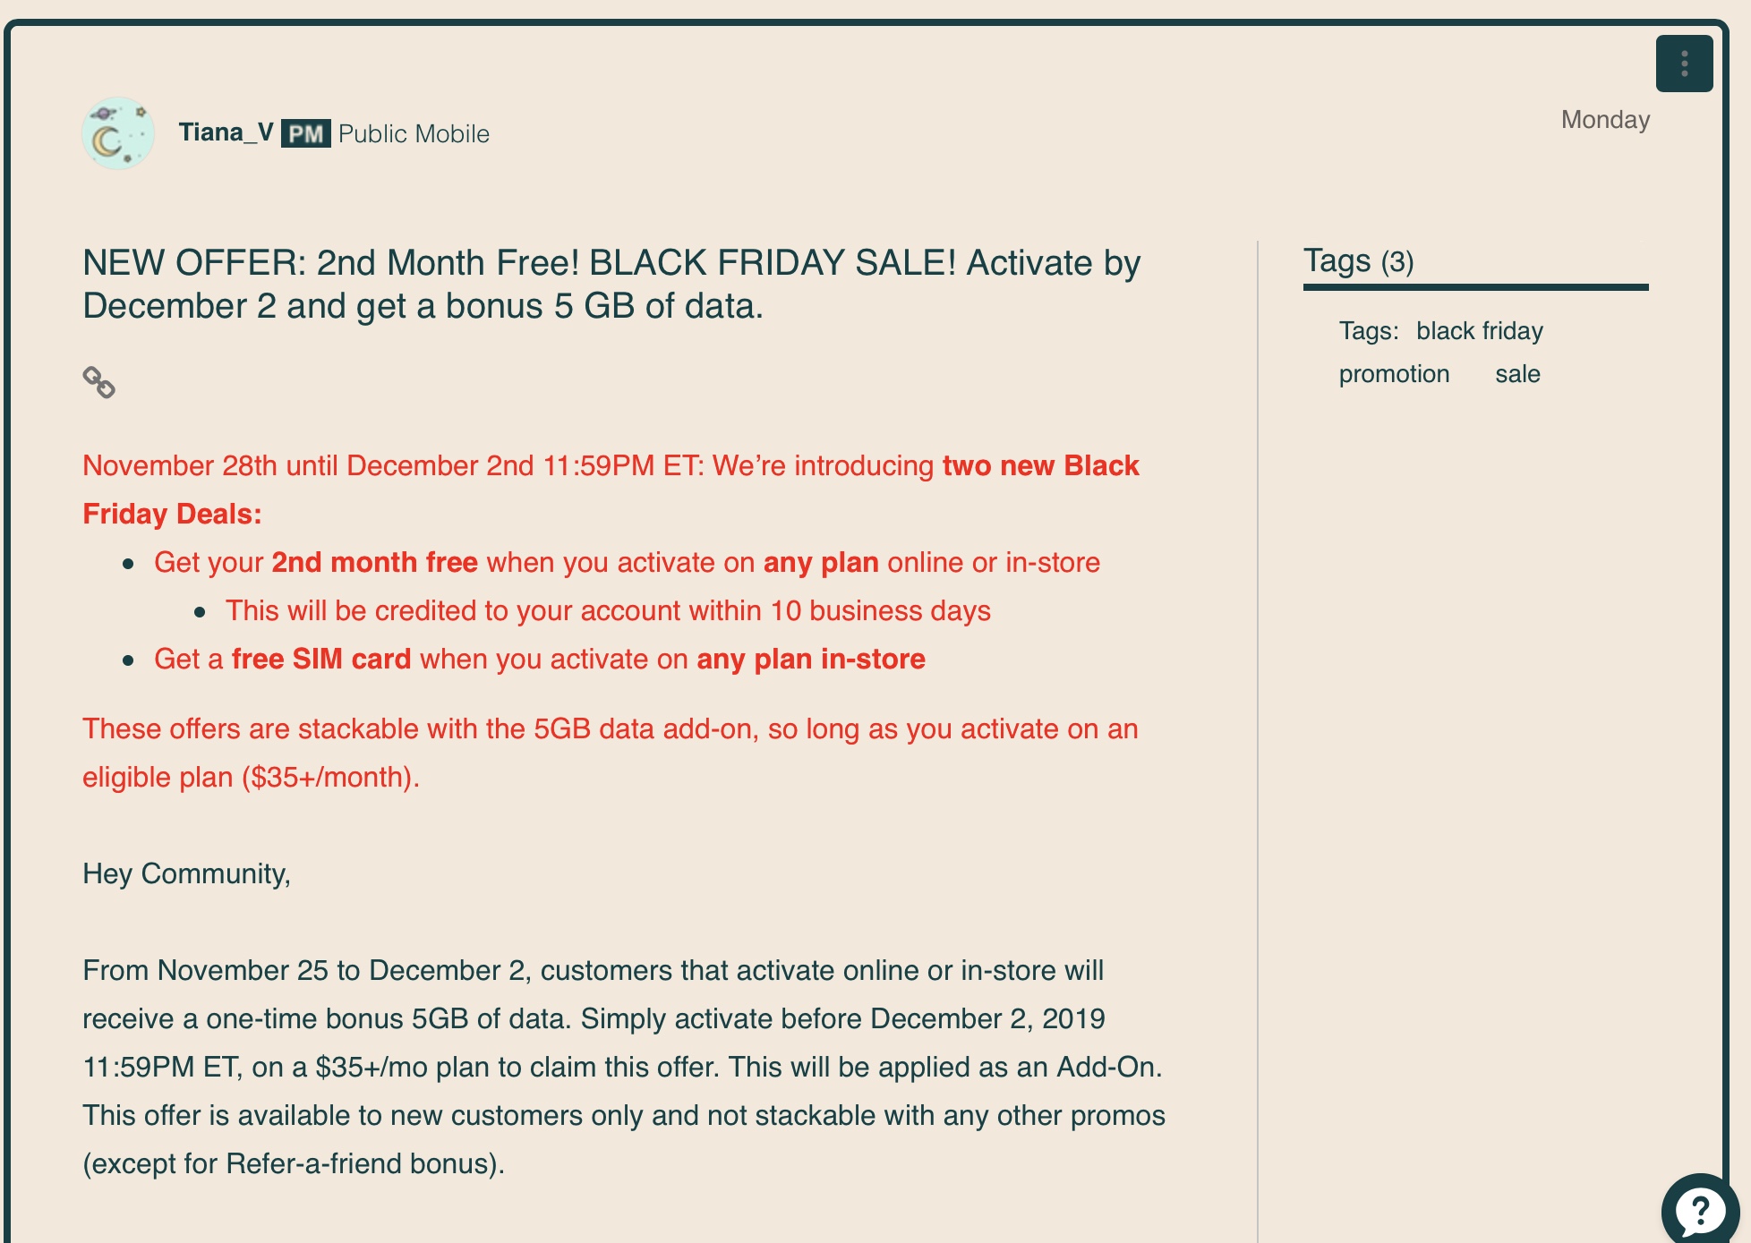Click the "Hey Community," greeting line

pos(186,873)
